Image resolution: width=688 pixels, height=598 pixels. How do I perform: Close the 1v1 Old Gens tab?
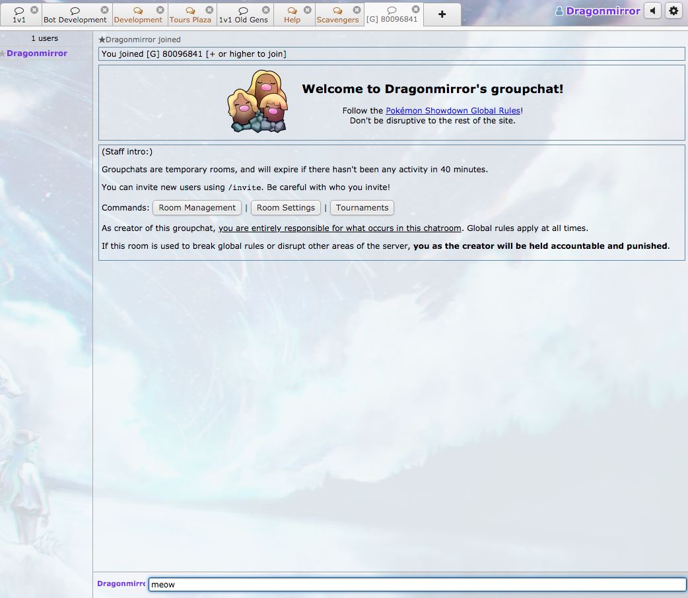coord(266,10)
